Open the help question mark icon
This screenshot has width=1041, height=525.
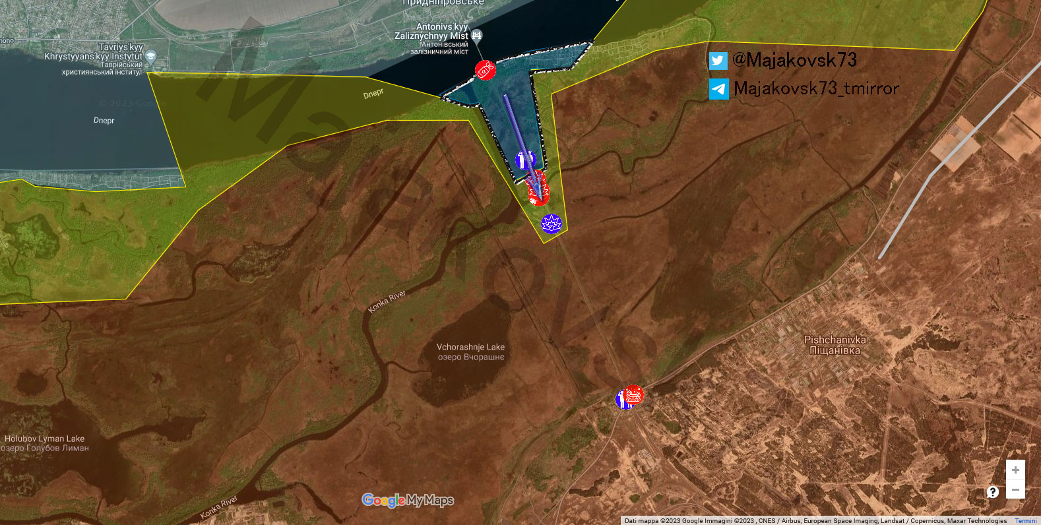point(992,492)
